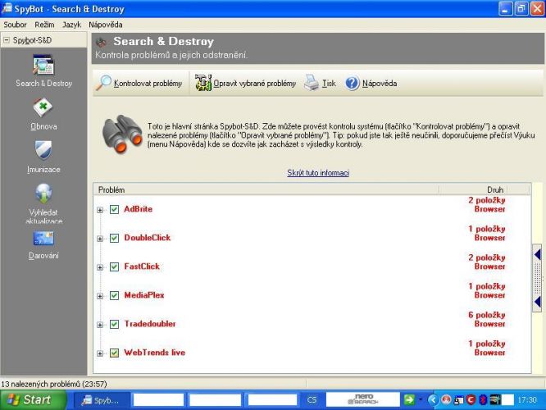
Task: Select the MediaPlex problem name
Action: coord(144,295)
